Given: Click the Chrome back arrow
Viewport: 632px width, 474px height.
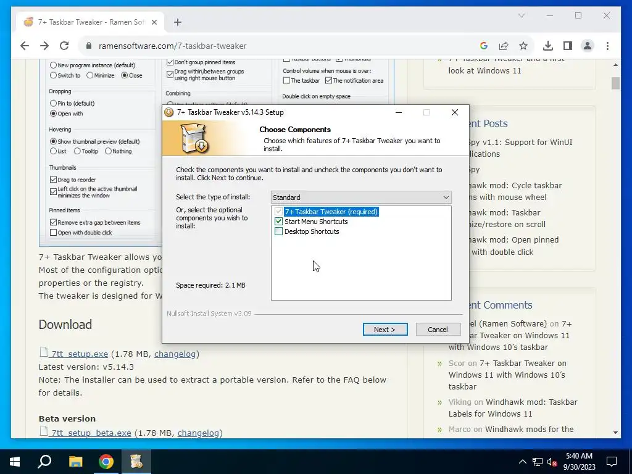Looking at the screenshot, I should click(x=25, y=46).
